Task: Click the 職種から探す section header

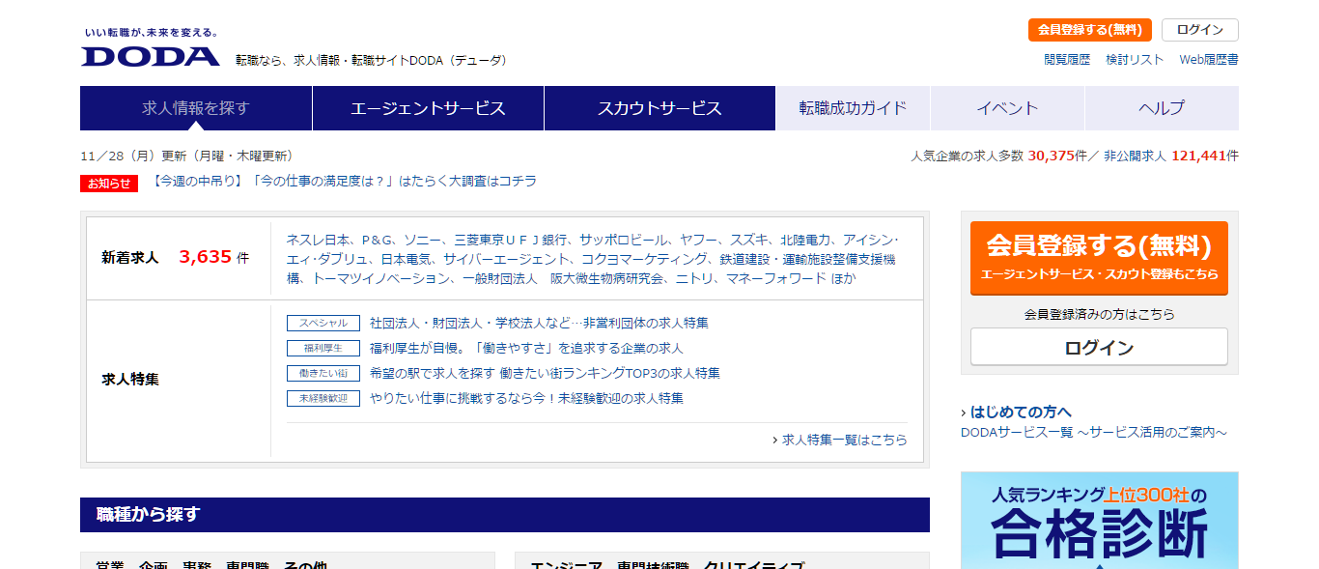Action: [x=505, y=515]
